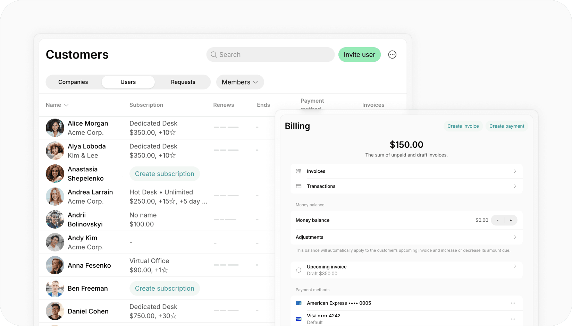Select the Visa card icon
Viewport: 572px width, 326px height.
click(x=298, y=319)
